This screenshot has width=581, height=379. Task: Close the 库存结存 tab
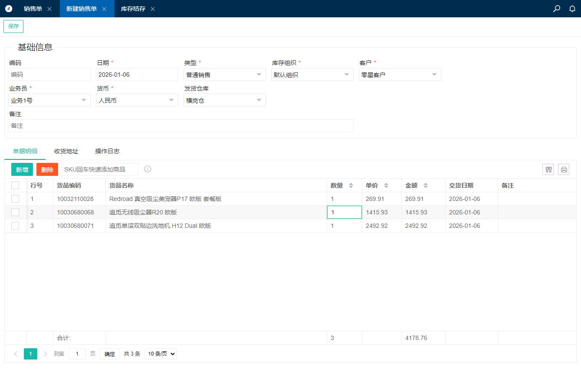click(153, 9)
